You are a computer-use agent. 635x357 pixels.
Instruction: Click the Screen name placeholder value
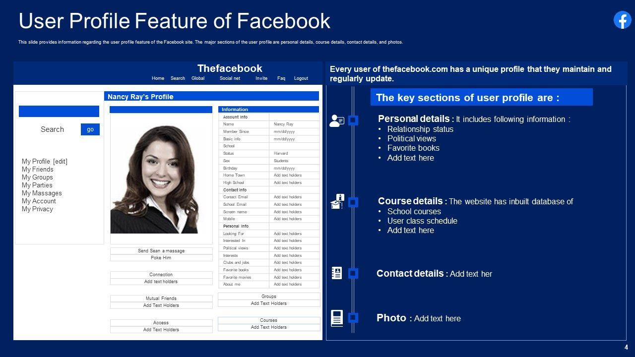click(294, 212)
